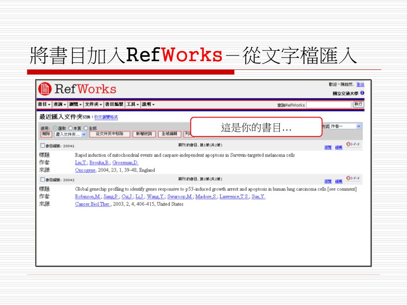Viewport: 407px width, 305px height.
Task: Select the 全部 radio option
Action: tap(86, 128)
